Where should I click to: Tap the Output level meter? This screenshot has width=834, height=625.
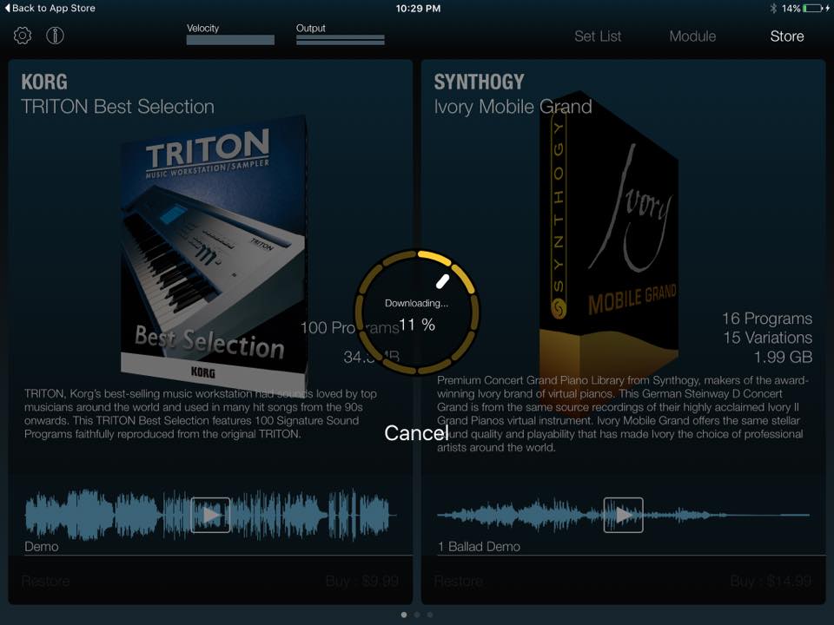coord(341,40)
